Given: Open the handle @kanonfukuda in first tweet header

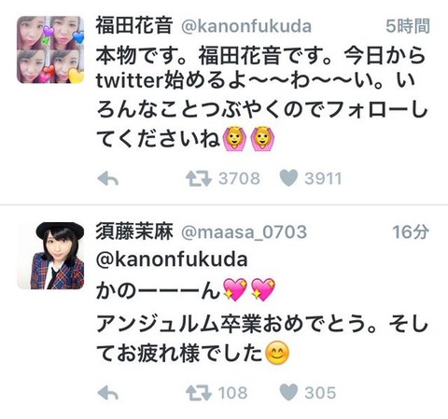Looking at the screenshot, I should 246,26.
